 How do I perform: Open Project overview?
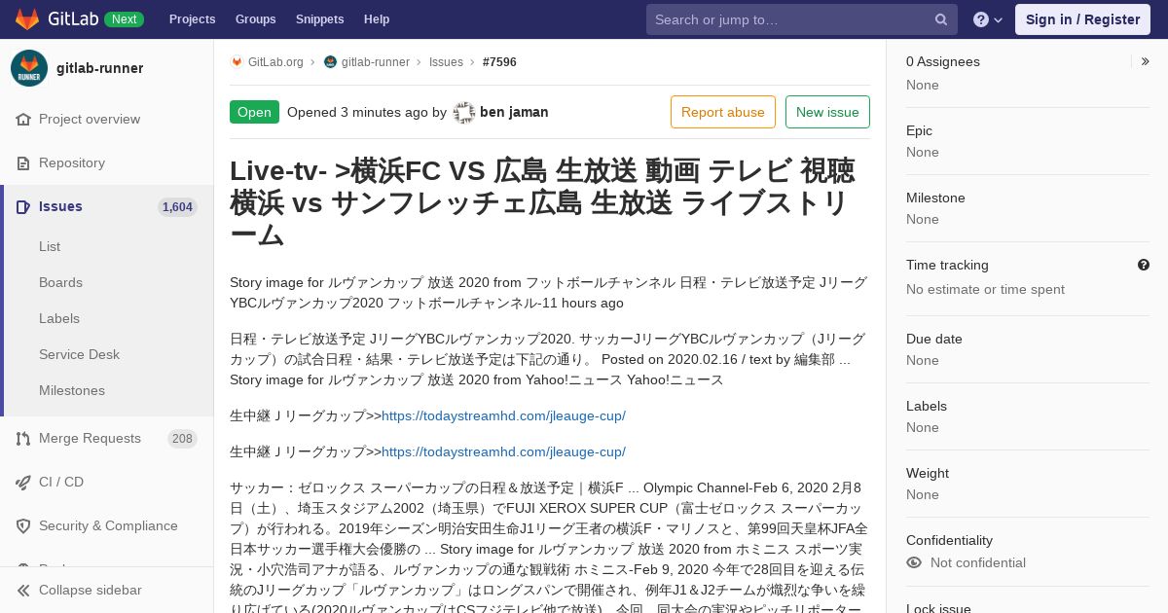point(90,119)
